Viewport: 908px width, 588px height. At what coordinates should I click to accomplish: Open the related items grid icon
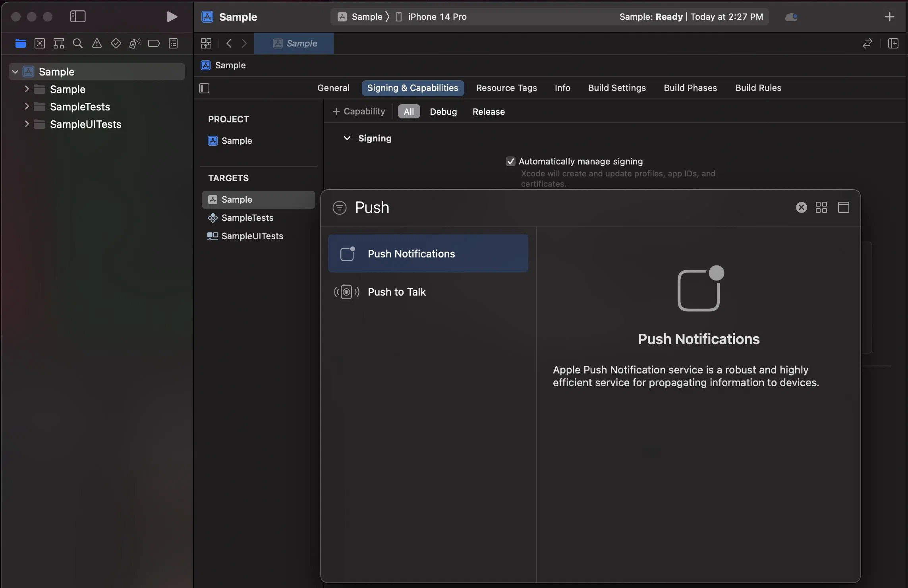tap(206, 43)
